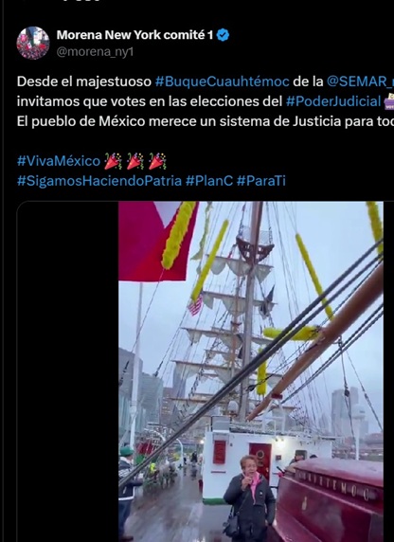
Task: Select the #ParaTi hashtag
Action: (261, 181)
